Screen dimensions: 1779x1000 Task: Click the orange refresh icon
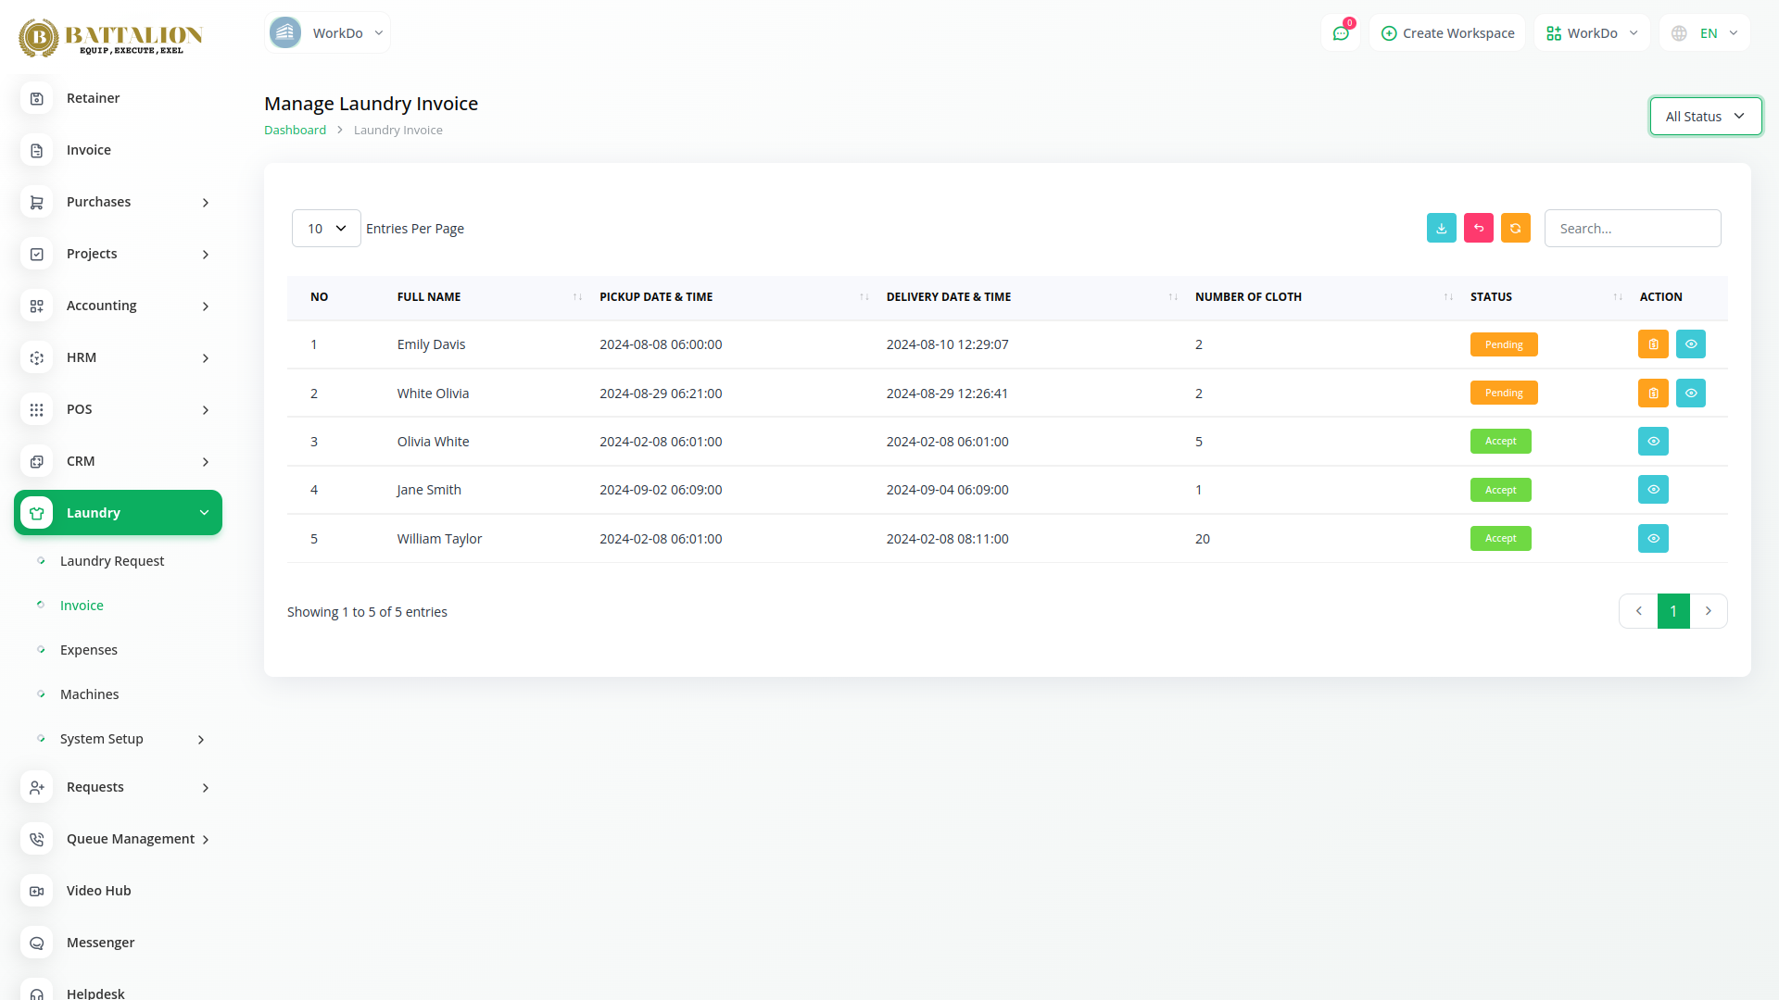pyautogui.click(x=1515, y=228)
